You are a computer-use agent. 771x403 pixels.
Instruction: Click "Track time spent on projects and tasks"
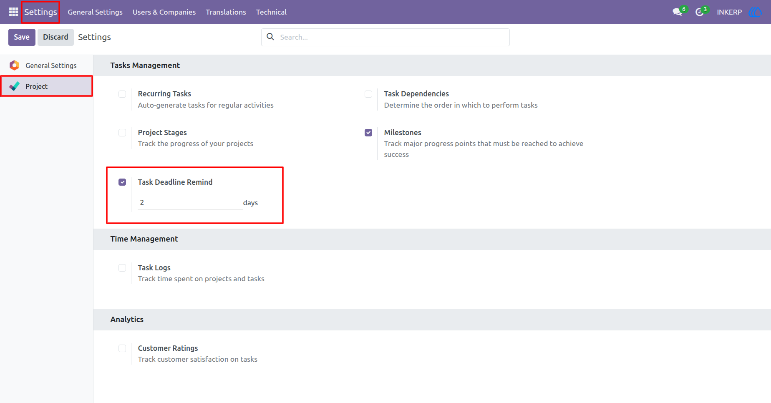[201, 279]
